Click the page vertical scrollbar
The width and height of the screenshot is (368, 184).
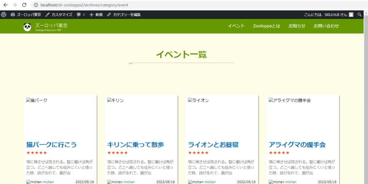pos(366,97)
